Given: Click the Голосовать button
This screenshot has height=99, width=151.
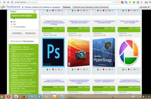Looking at the screenshot, I should pyautogui.click(x=17, y=33).
